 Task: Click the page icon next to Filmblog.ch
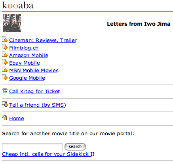click(5, 47)
